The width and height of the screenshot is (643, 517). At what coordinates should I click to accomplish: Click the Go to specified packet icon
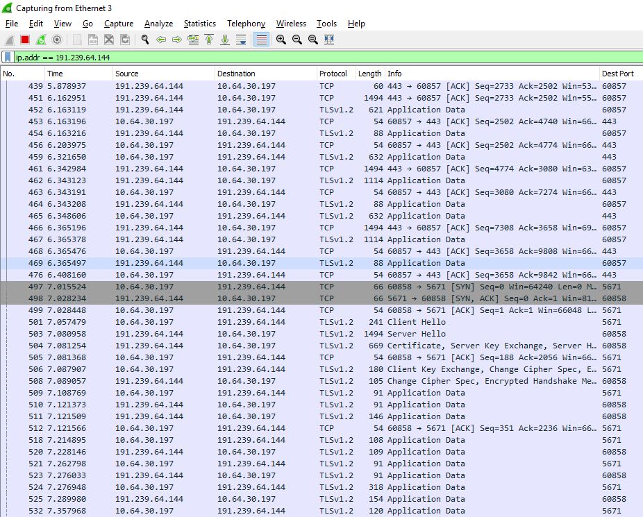click(193, 40)
